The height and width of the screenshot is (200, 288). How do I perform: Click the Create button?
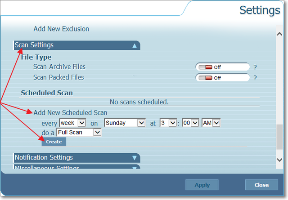tap(54, 142)
